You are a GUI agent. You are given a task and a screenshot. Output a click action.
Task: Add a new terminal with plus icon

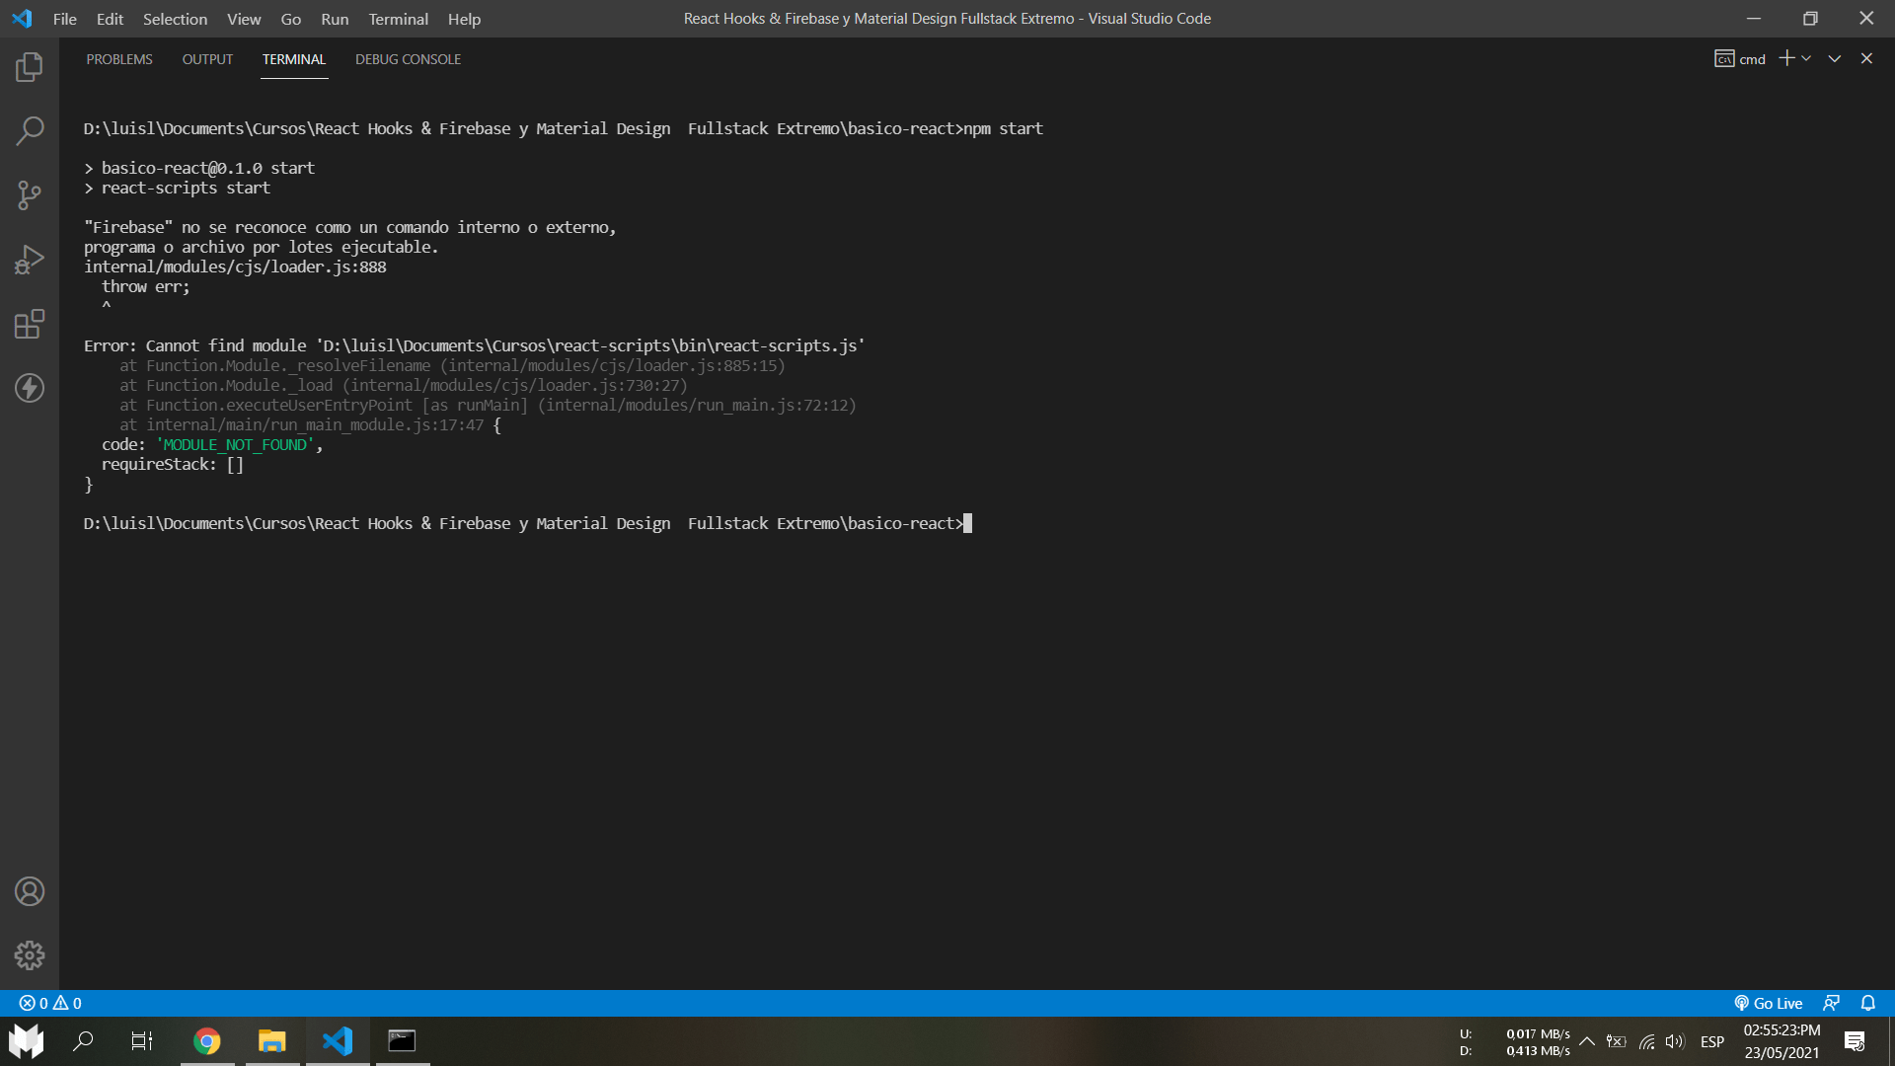[1786, 58]
